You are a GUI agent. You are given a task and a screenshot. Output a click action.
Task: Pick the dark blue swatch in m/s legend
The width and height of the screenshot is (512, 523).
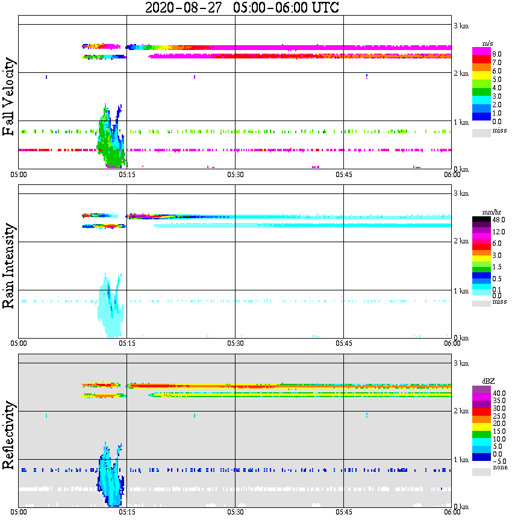[x=481, y=116]
